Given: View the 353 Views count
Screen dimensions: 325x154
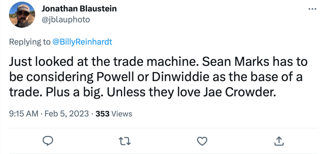Looking at the screenshot, I should coord(114,113).
